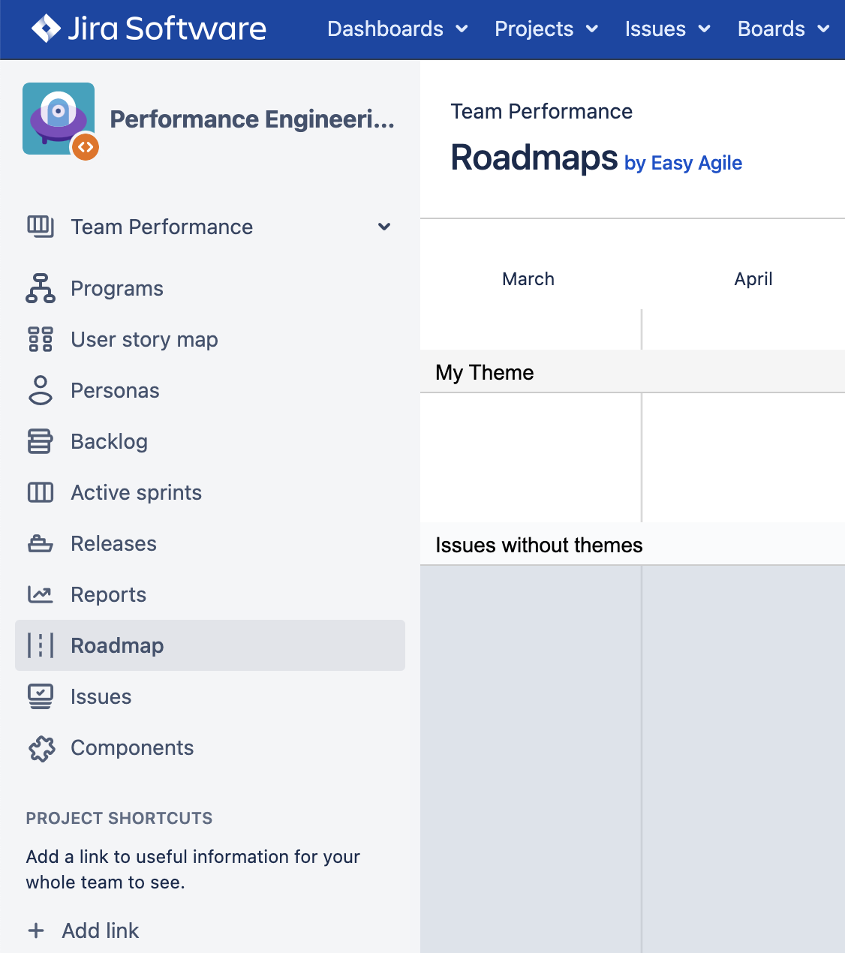Open Reports via the chart icon

pos(41,594)
